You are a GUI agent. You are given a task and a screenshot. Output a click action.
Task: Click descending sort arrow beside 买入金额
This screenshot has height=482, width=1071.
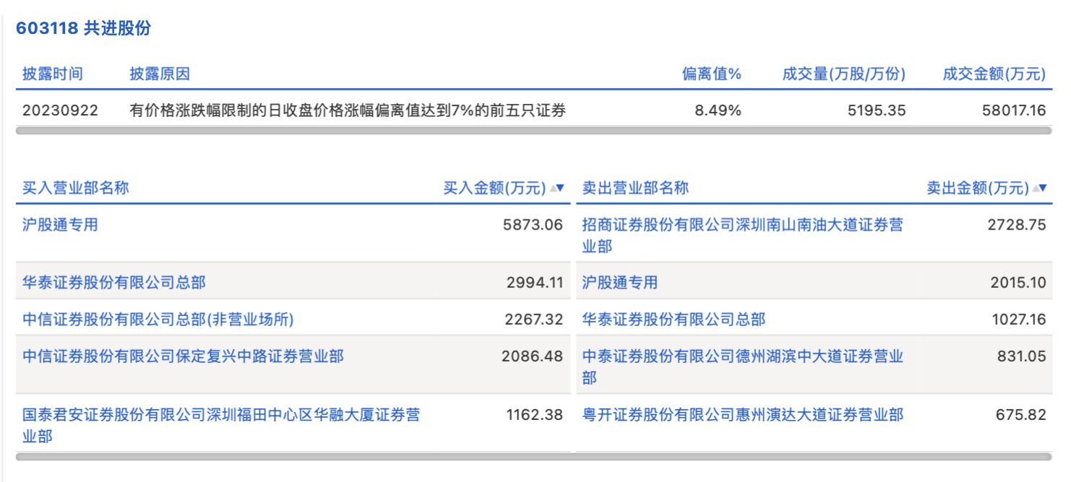click(560, 188)
